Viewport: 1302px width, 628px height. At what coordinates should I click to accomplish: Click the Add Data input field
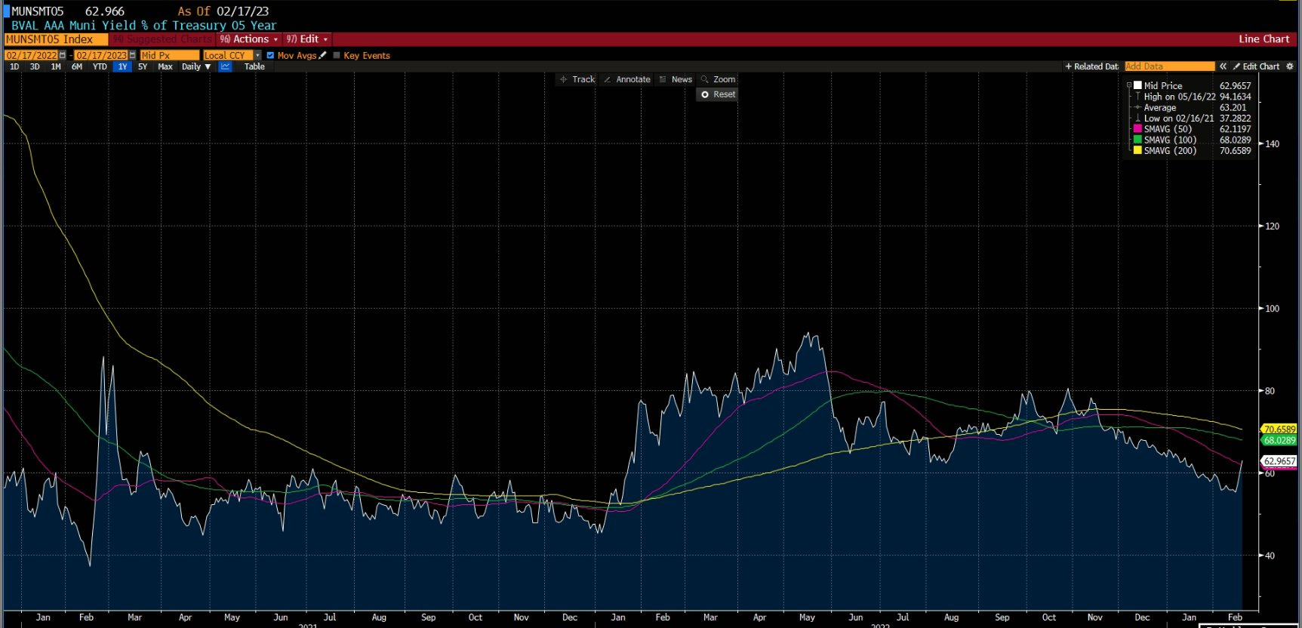click(1169, 66)
